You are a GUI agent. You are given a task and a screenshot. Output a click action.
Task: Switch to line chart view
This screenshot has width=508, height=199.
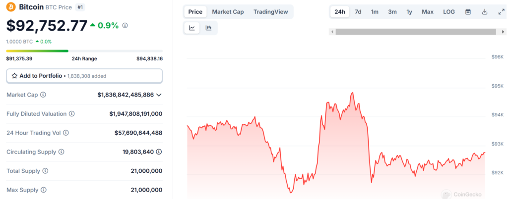[x=192, y=28]
